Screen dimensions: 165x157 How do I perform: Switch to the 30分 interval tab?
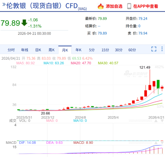(x=119, y=50)
